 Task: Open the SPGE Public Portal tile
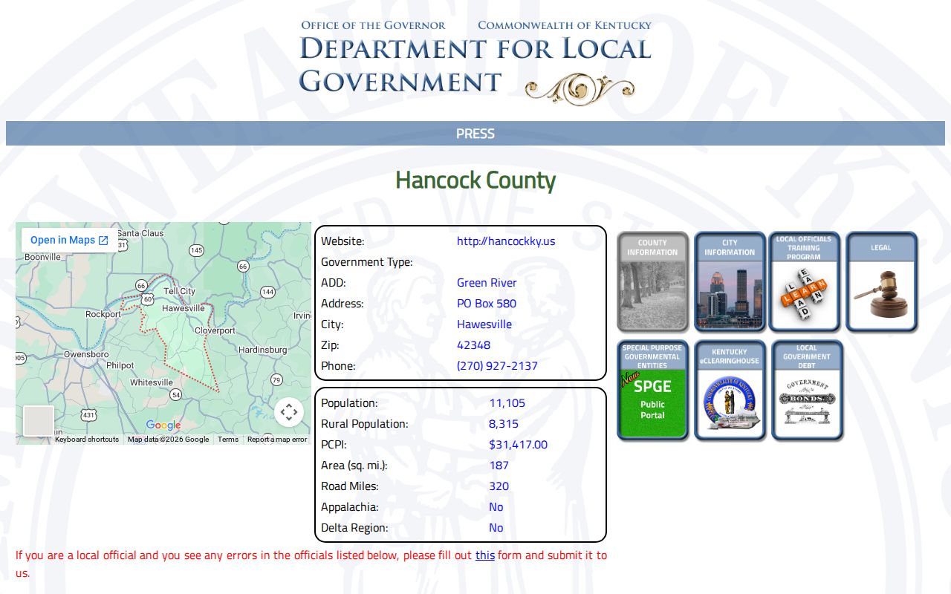tap(652, 391)
